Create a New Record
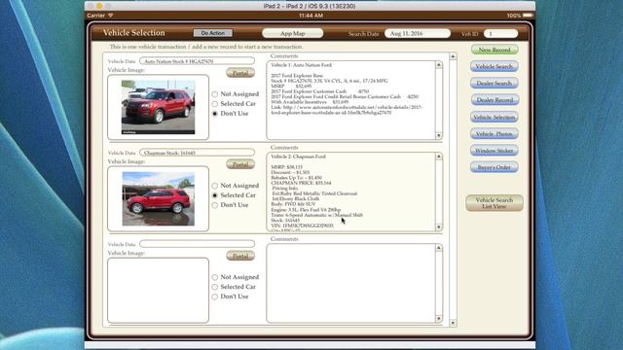Screen dimensions: 623x350 (x=495, y=50)
